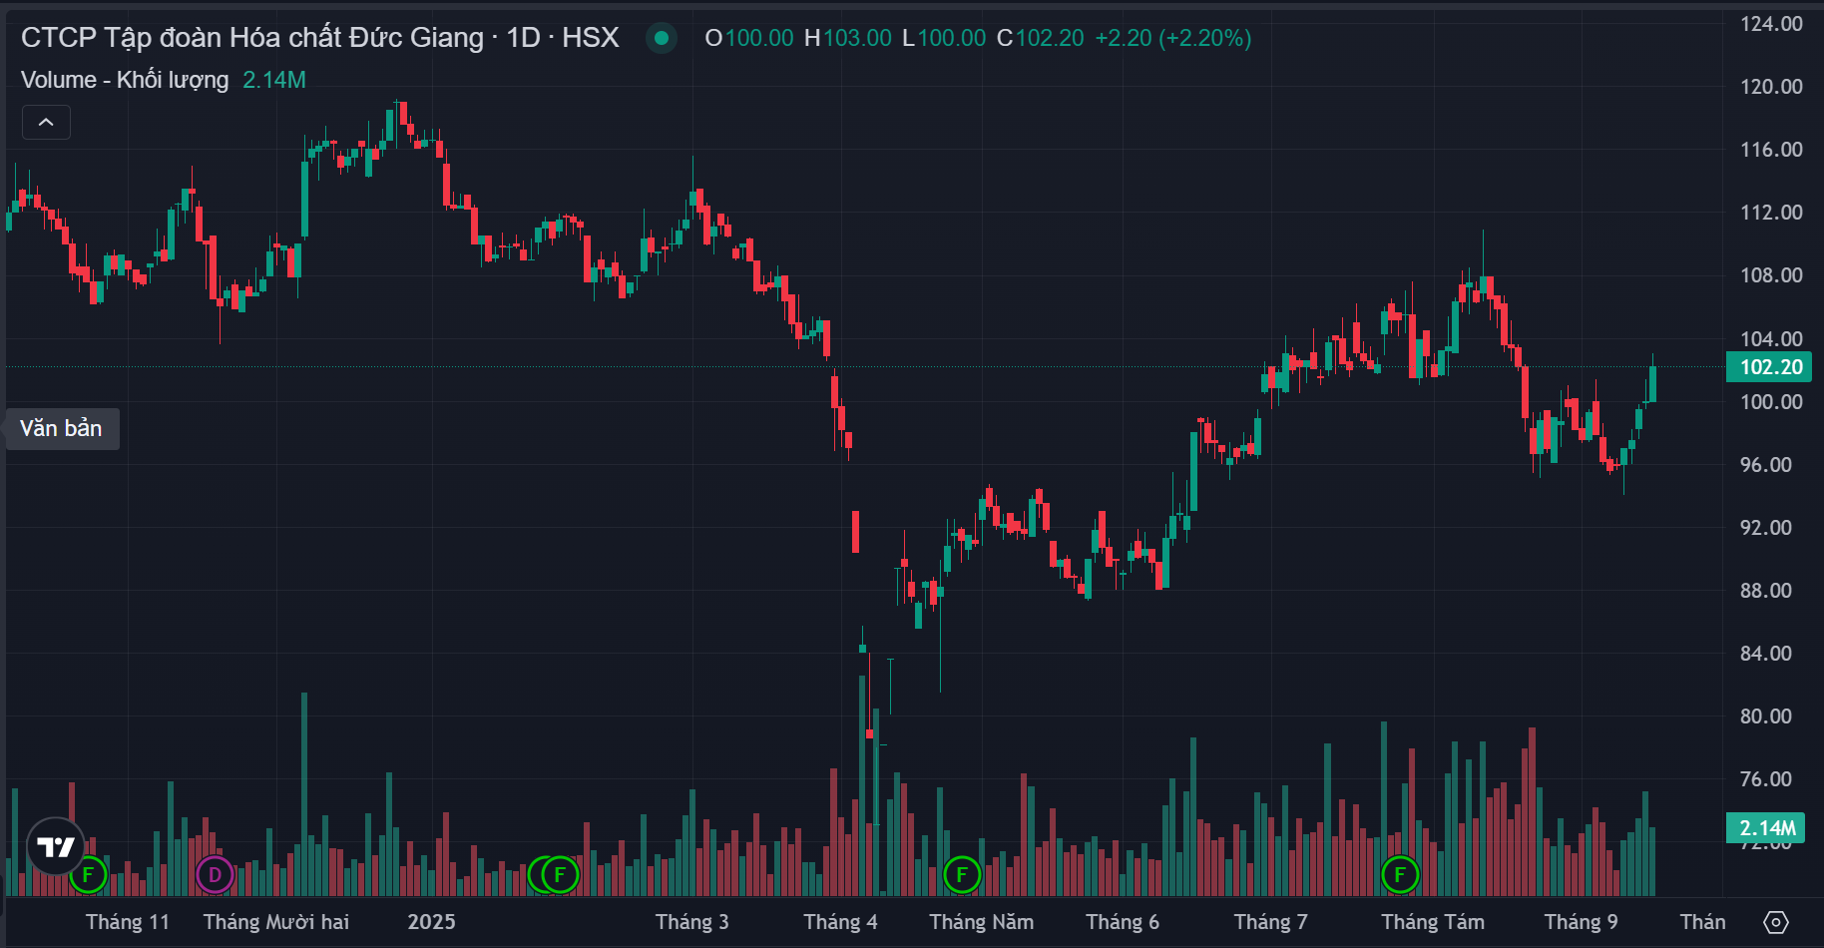Open the F event marker between 2025 and Tháng 3
1824x948 pixels.
coord(560,875)
